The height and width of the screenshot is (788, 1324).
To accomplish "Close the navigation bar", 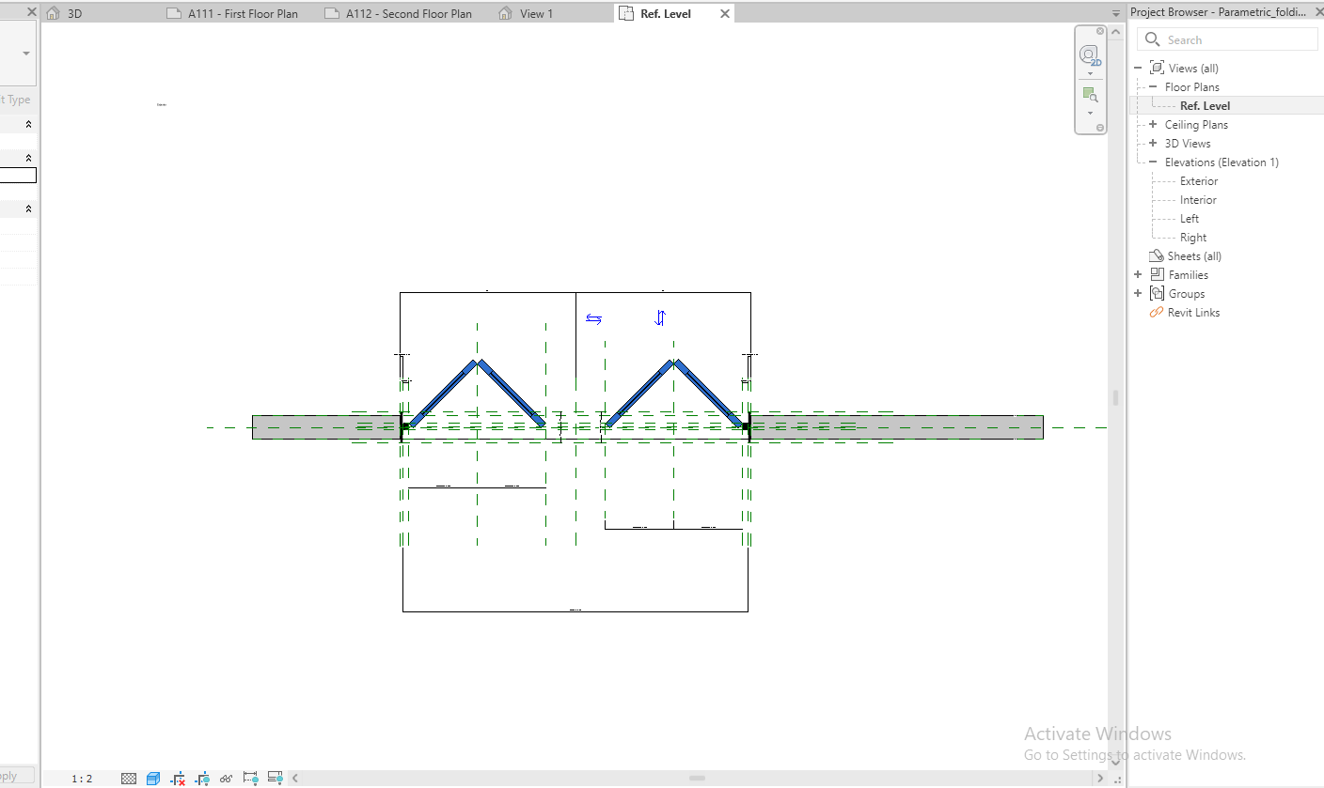I will (x=1101, y=32).
